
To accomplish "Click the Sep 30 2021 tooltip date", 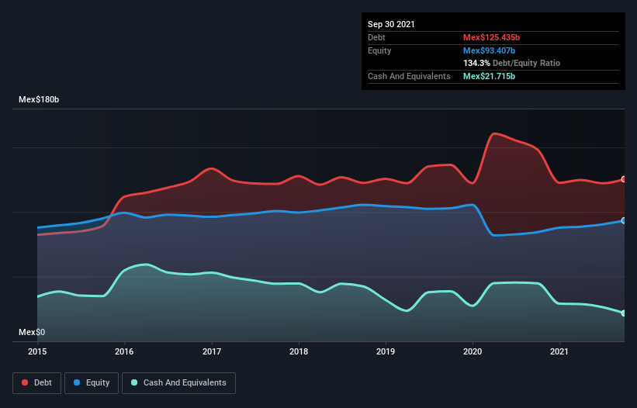I will point(391,24).
